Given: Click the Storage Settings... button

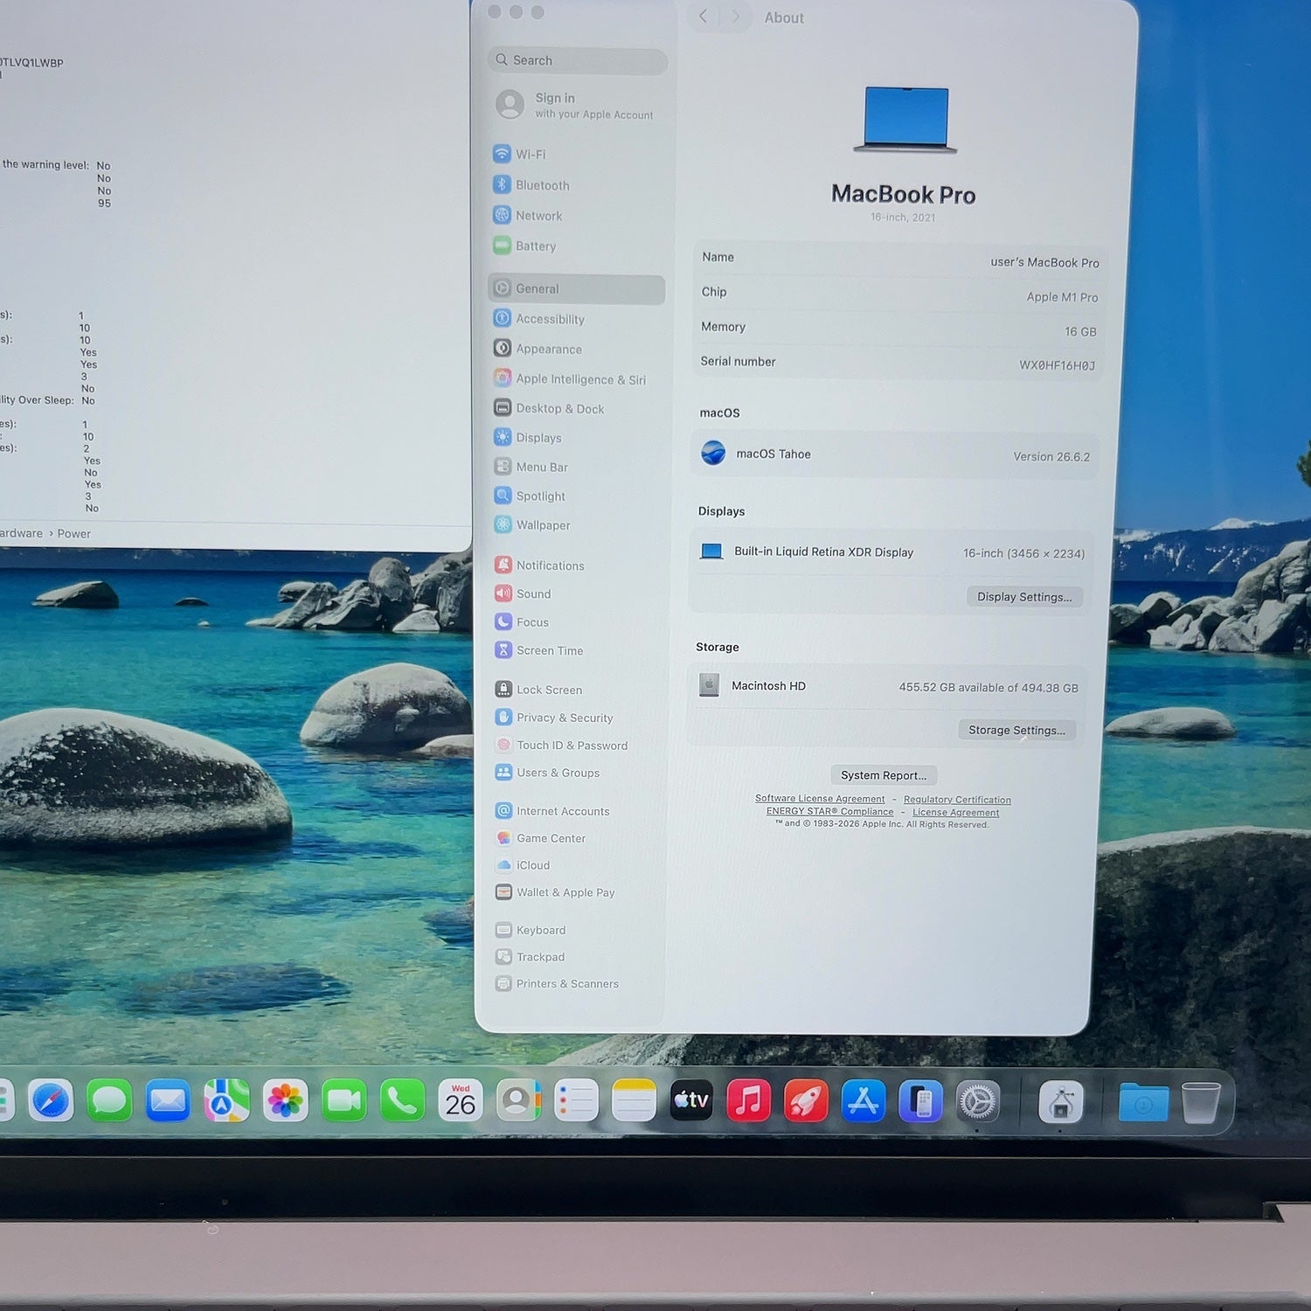Looking at the screenshot, I should [x=1016, y=730].
